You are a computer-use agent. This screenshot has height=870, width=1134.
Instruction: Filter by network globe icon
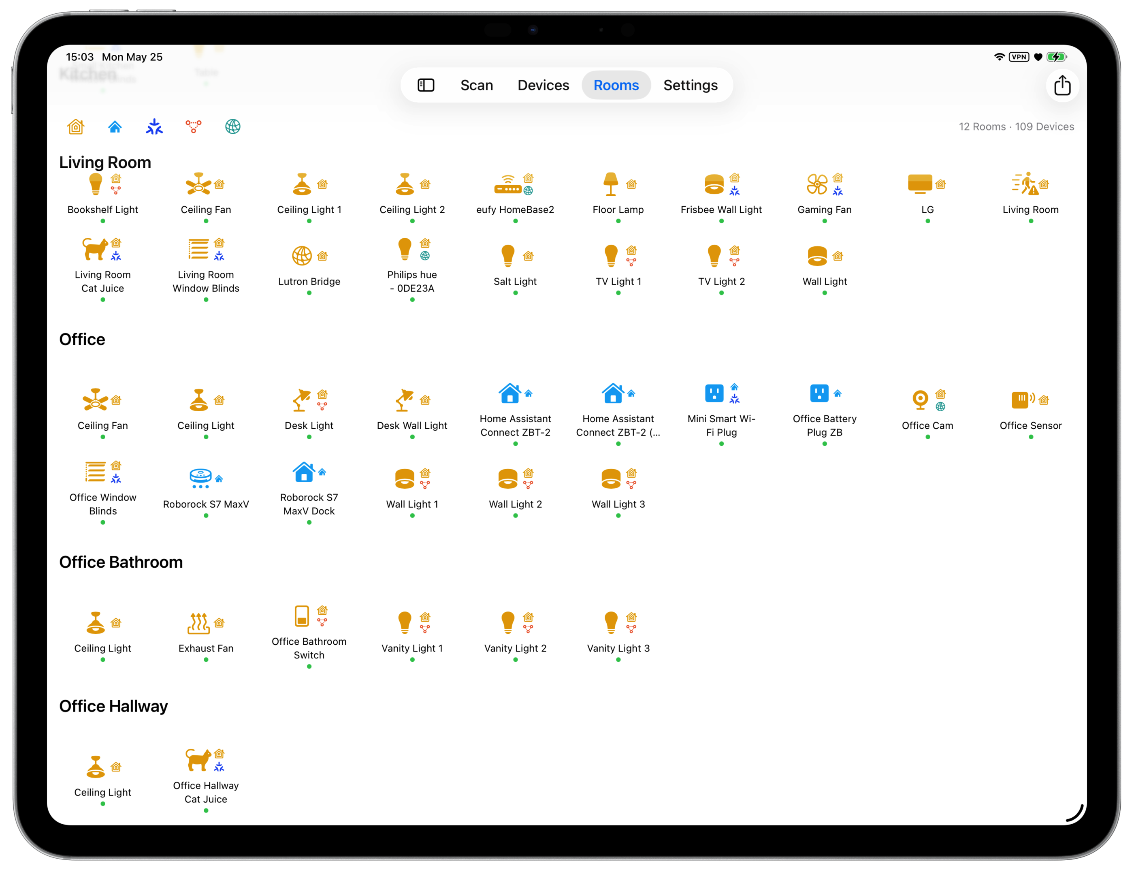click(233, 126)
